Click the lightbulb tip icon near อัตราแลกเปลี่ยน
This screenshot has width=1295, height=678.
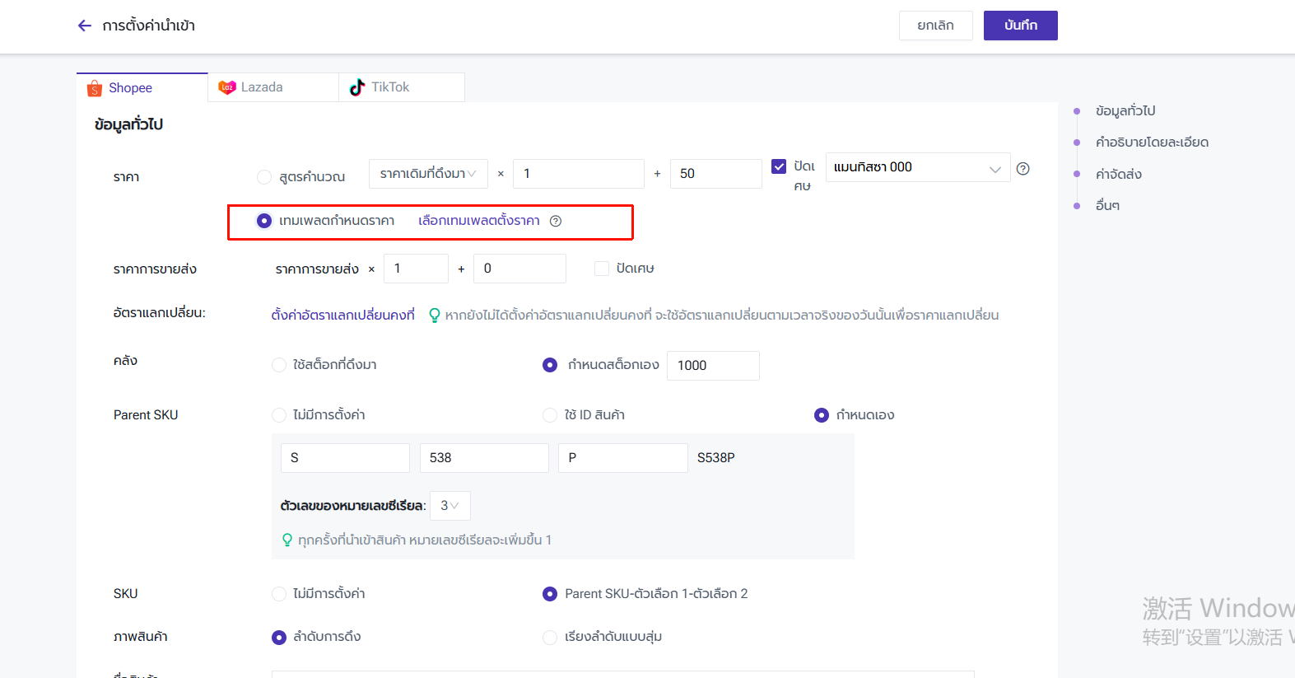coord(434,315)
